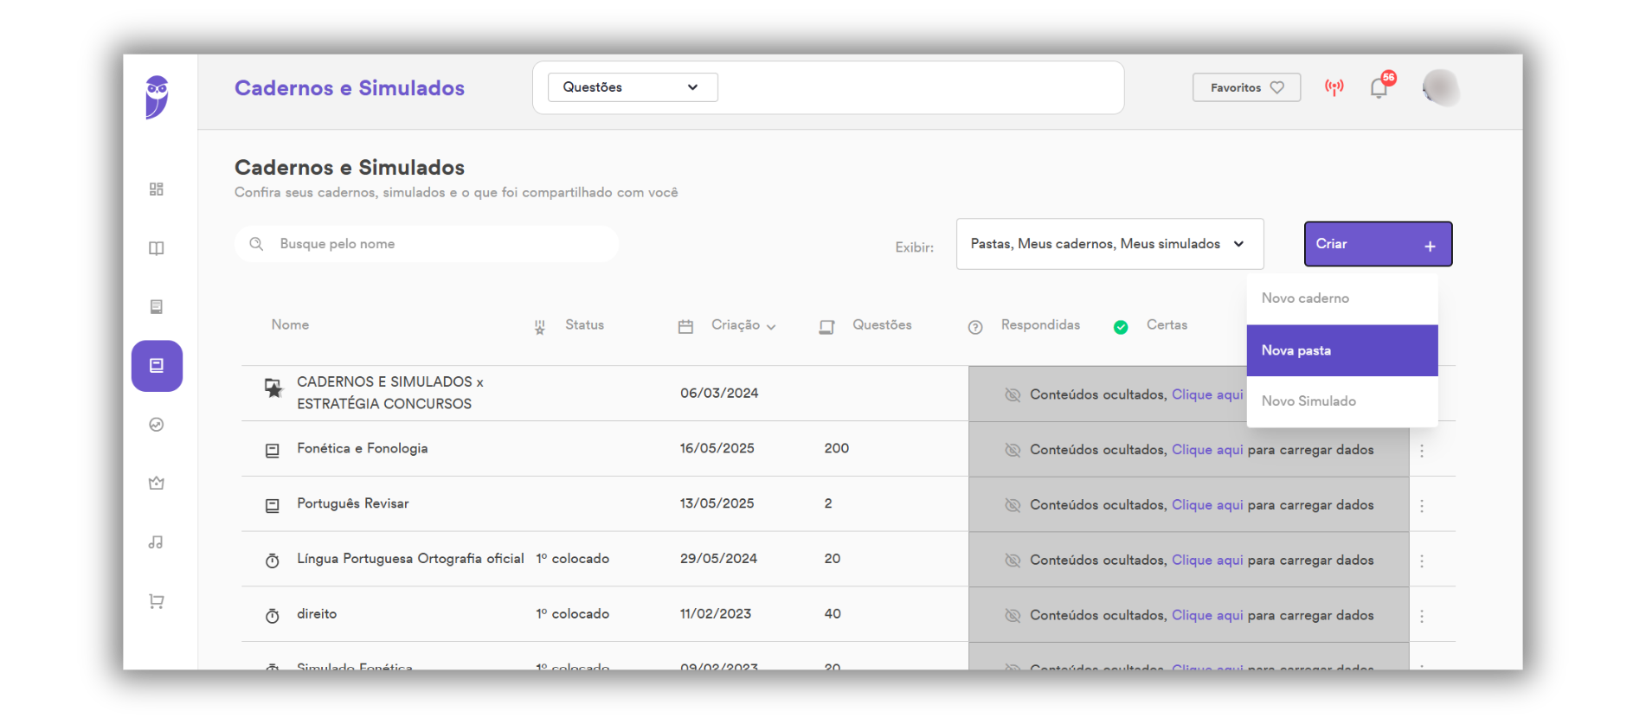Viewport: 1646px width, 724px height.
Task: Open the live broadcast icon in header
Action: pyautogui.click(x=1334, y=87)
